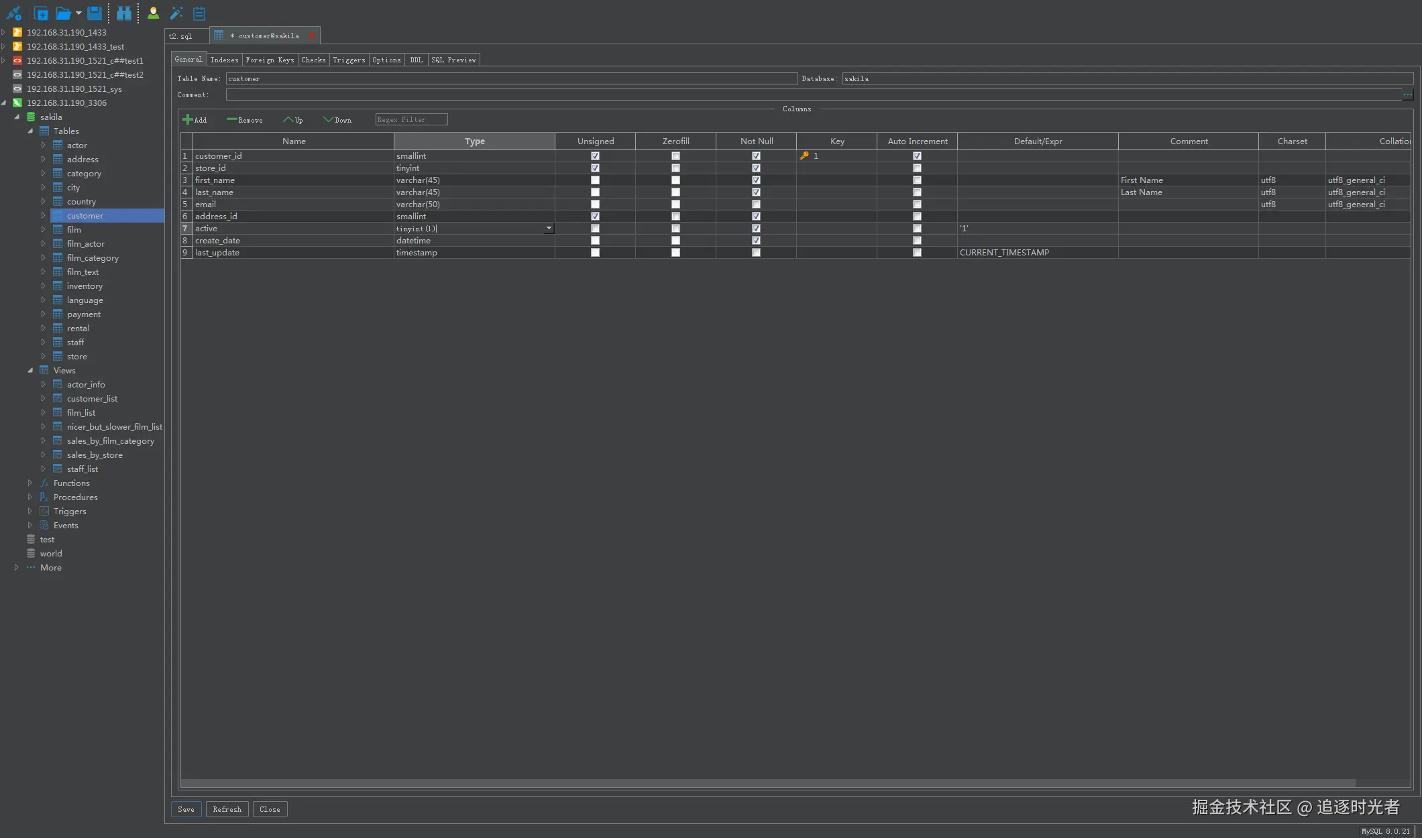
Task: Click the Save button
Action: pos(186,809)
